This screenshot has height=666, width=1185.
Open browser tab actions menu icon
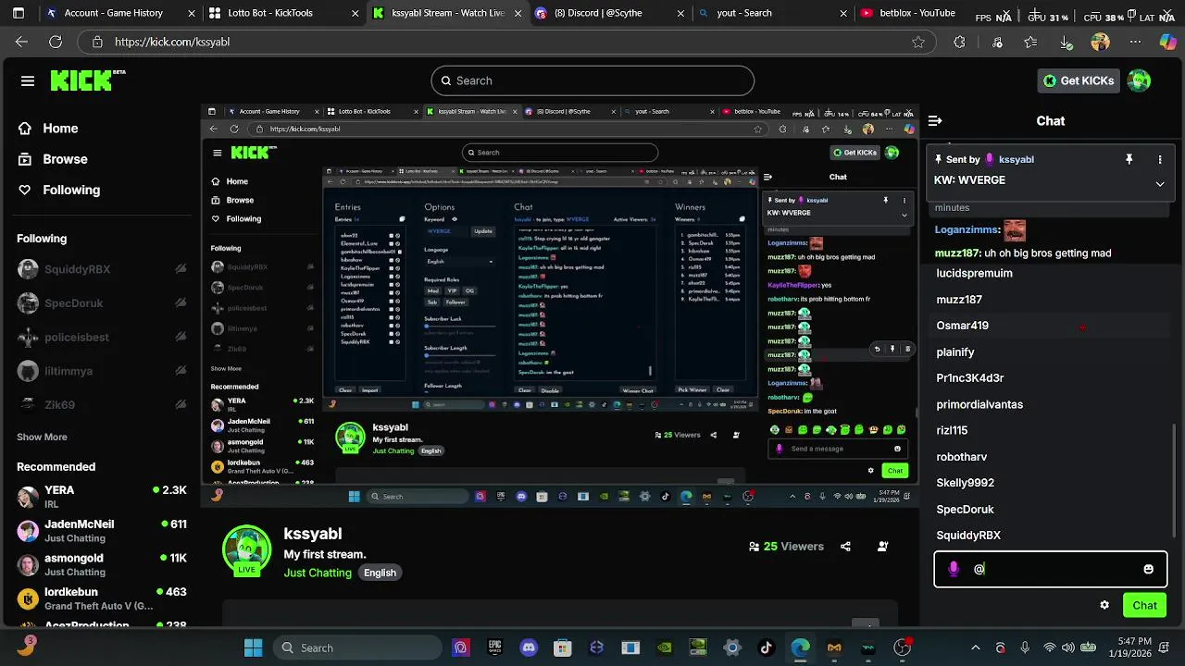(19, 13)
